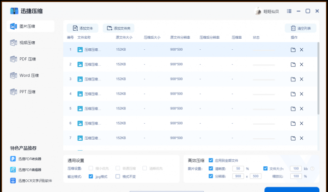Go to PPT 压缩 section
The width and height of the screenshot is (328, 192).
pyautogui.click(x=23, y=92)
